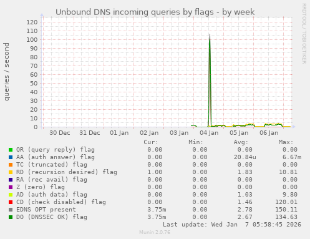Click the DO (DNSSEC OK) dark green swatch
Screen dimensions: 310x239
[x=11, y=217]
